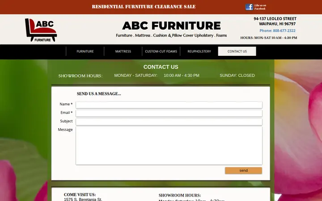Click the Facebook icon in the header

click(x=249, y=7)
